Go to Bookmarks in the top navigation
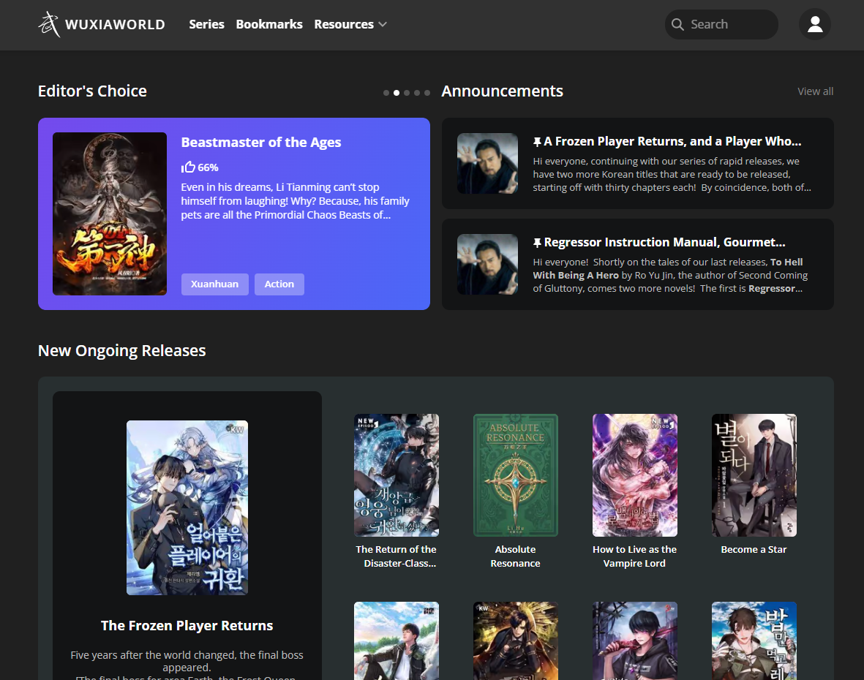This screenshot has height=680, width=864. [x=269, y=24]
